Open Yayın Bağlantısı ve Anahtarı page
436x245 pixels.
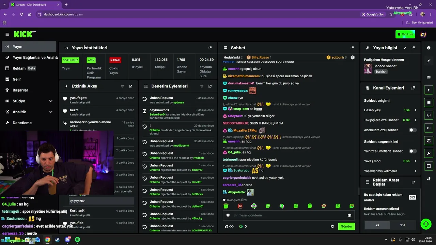point(29,58)
